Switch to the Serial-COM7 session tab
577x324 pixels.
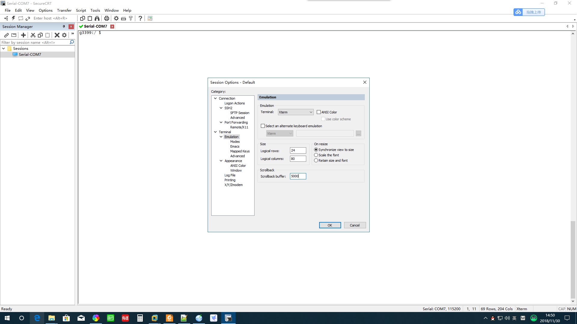click(x=95, y=26)
